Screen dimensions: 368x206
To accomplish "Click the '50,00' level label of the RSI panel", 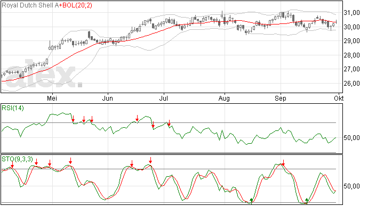I will coord(351,137).
